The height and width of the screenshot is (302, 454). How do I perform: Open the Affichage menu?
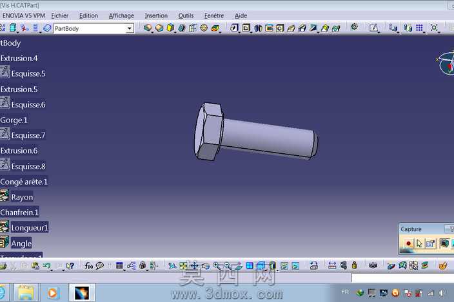tap(121, 15)
